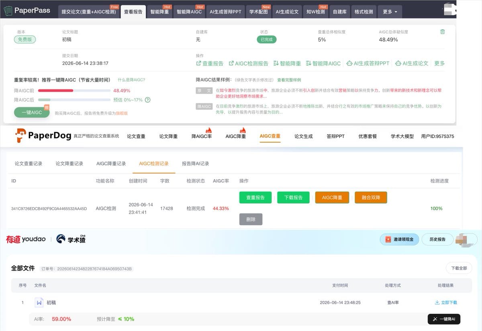Click the PaperDog logo icon
The width and height of the screenshot is (482, 331).
click(x=21, y=135)
